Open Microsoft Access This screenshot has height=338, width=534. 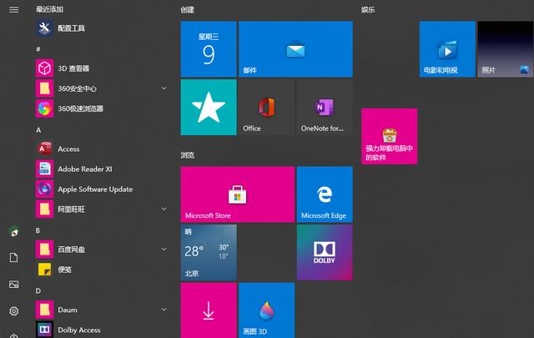pos(102,149)
